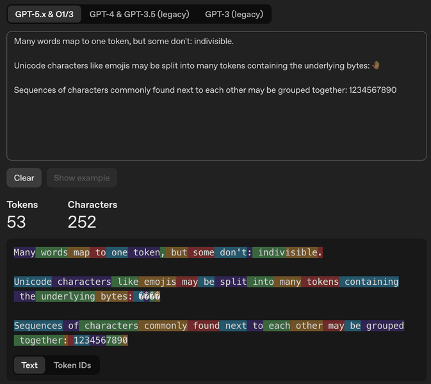Image resolution: width=431 pixels, height=384 pixels.
Task: Switch to Token IDs view
Action: point(72,365)
